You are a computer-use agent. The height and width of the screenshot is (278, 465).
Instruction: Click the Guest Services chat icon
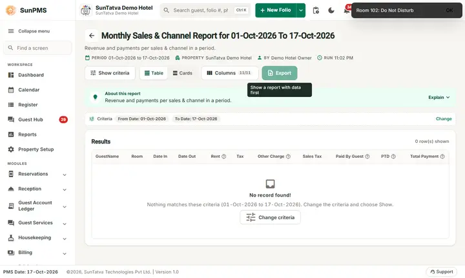[11, 222]
